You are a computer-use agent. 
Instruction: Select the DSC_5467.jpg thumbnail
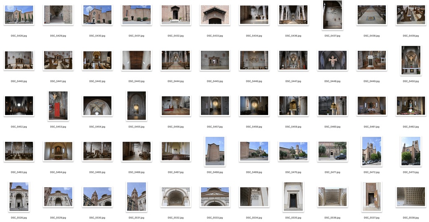pos(176,151)
